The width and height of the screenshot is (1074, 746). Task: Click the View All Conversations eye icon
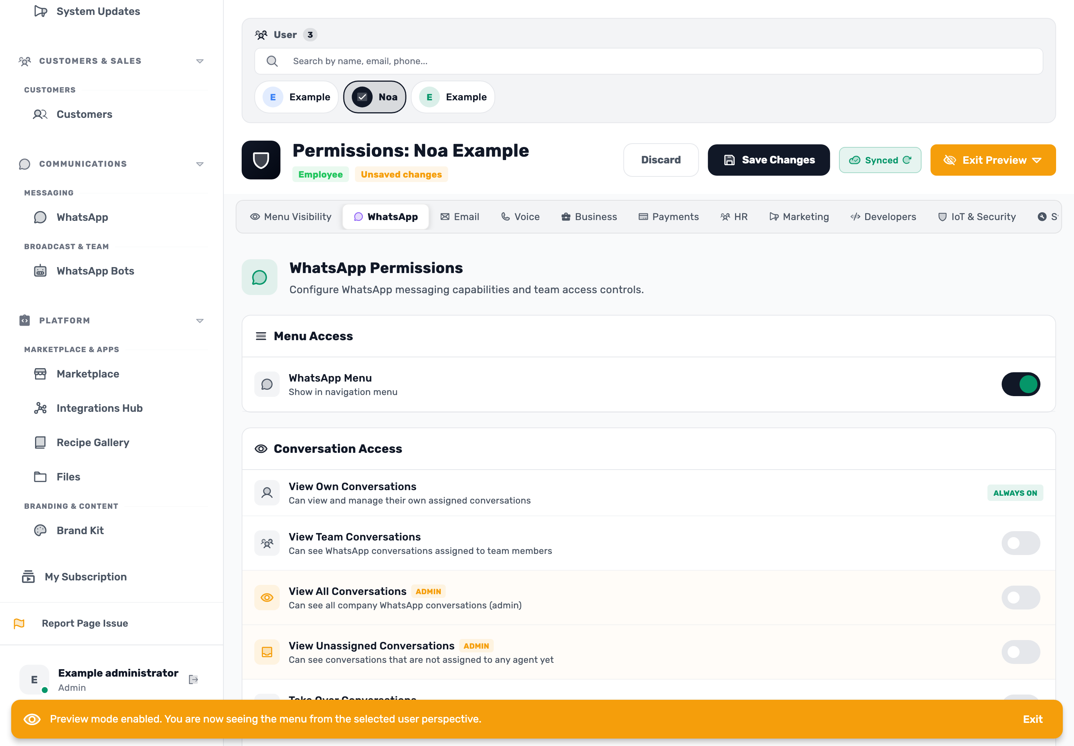click(x=267, y=598)
